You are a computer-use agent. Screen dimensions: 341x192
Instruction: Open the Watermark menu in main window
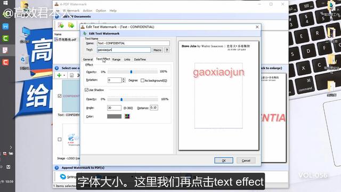pos(71,11)
